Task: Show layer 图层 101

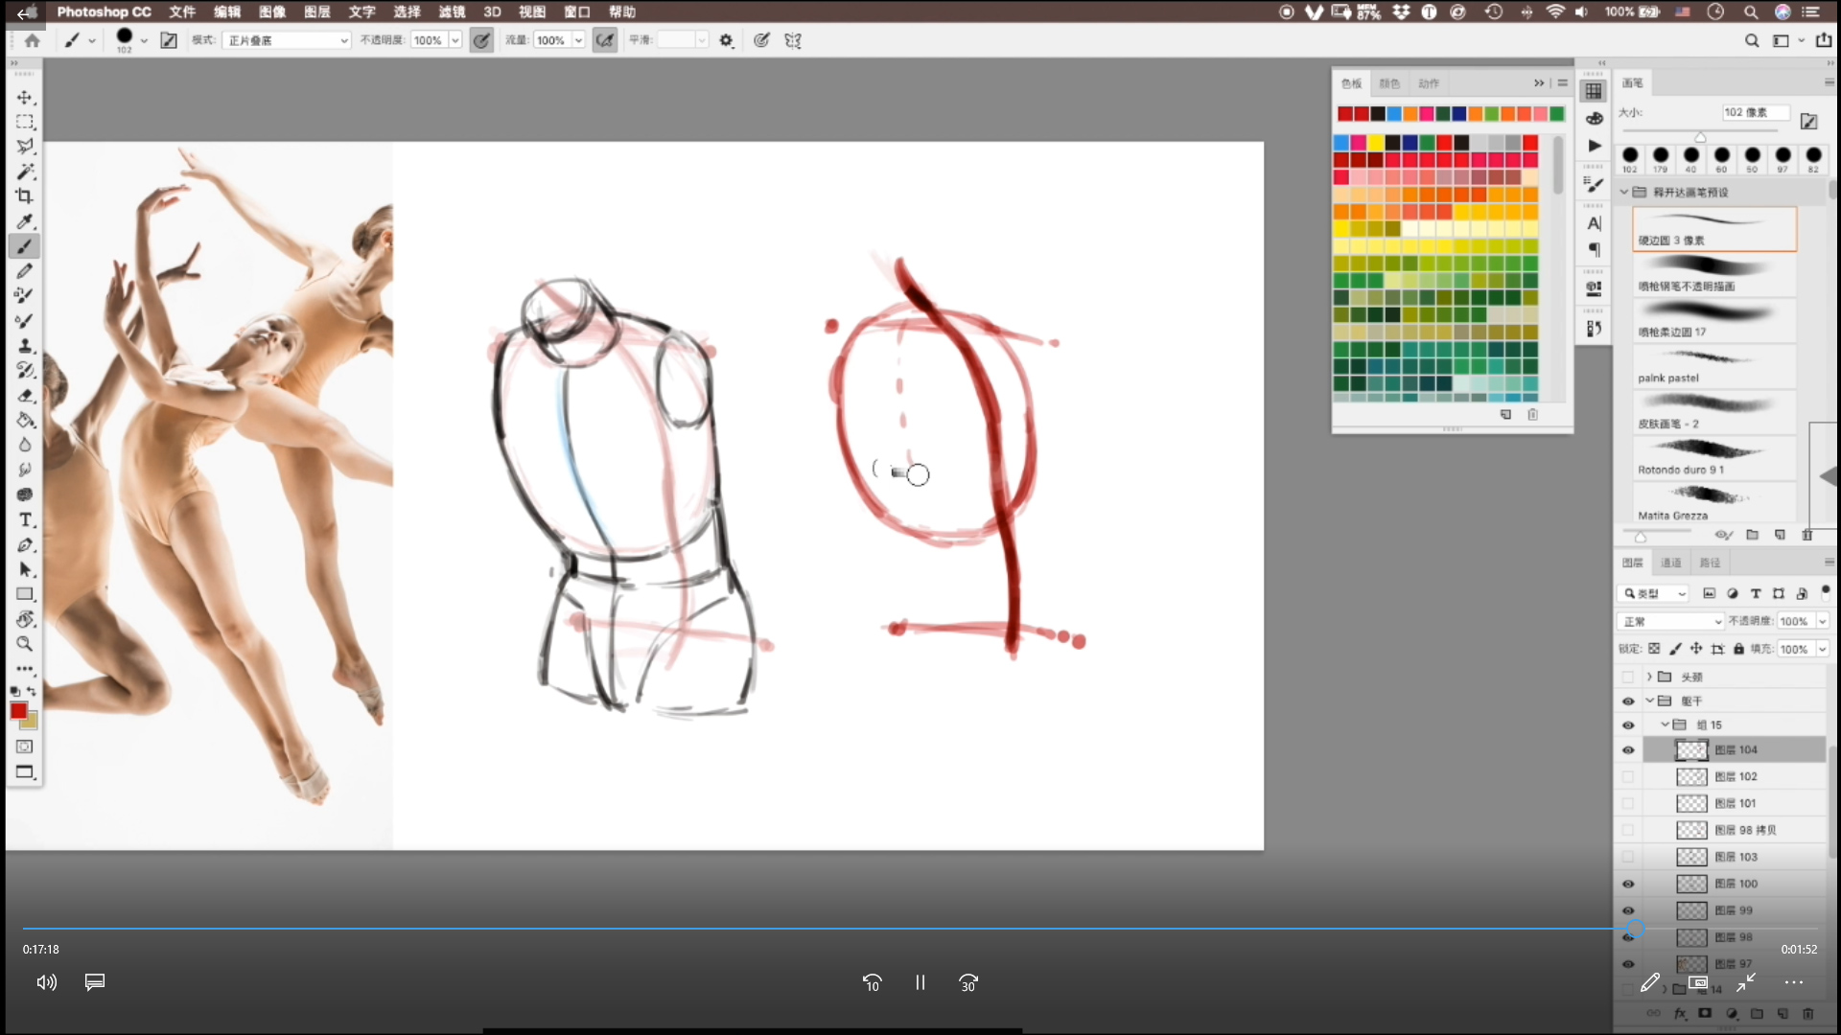Action: (x=1628, y=804)
